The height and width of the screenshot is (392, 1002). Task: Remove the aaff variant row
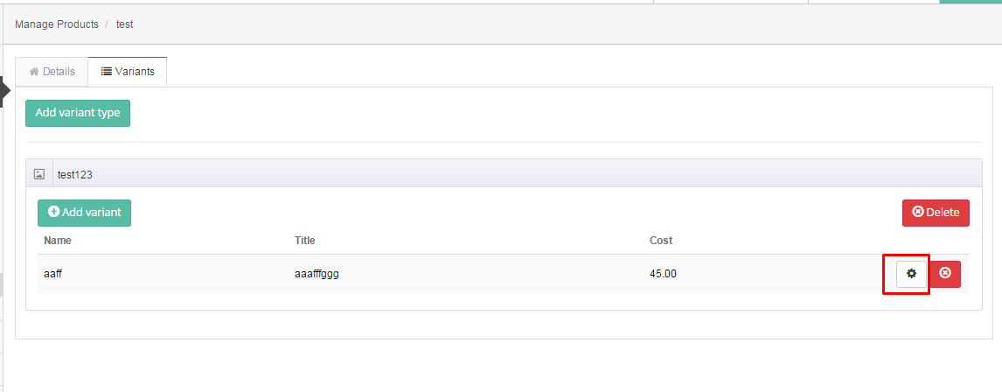tap(945, 274)
